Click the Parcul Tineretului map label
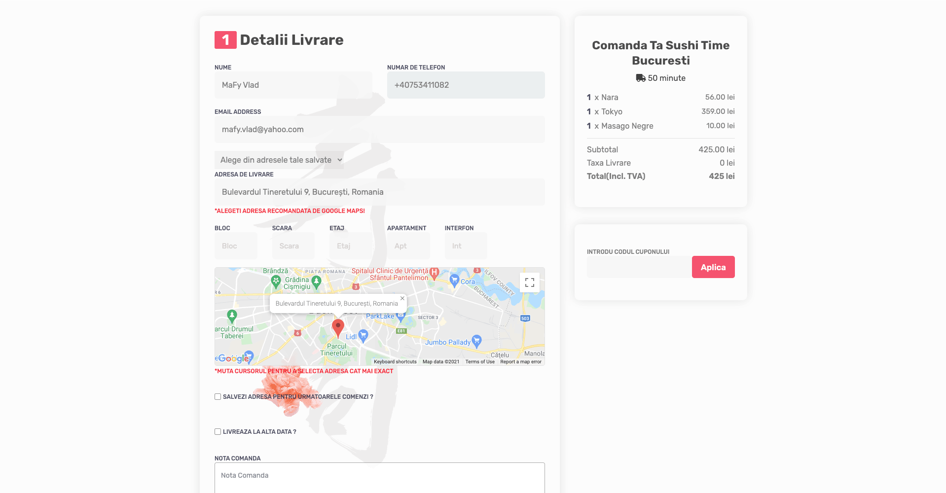The width and height of the screenshot is (946, 493). click(337, 350)
